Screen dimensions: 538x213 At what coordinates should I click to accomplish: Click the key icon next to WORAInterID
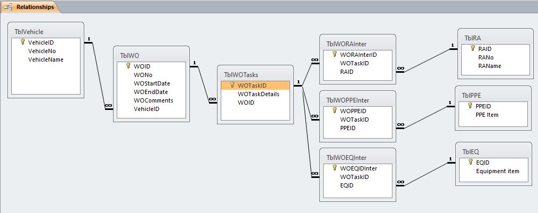point(334,54)
